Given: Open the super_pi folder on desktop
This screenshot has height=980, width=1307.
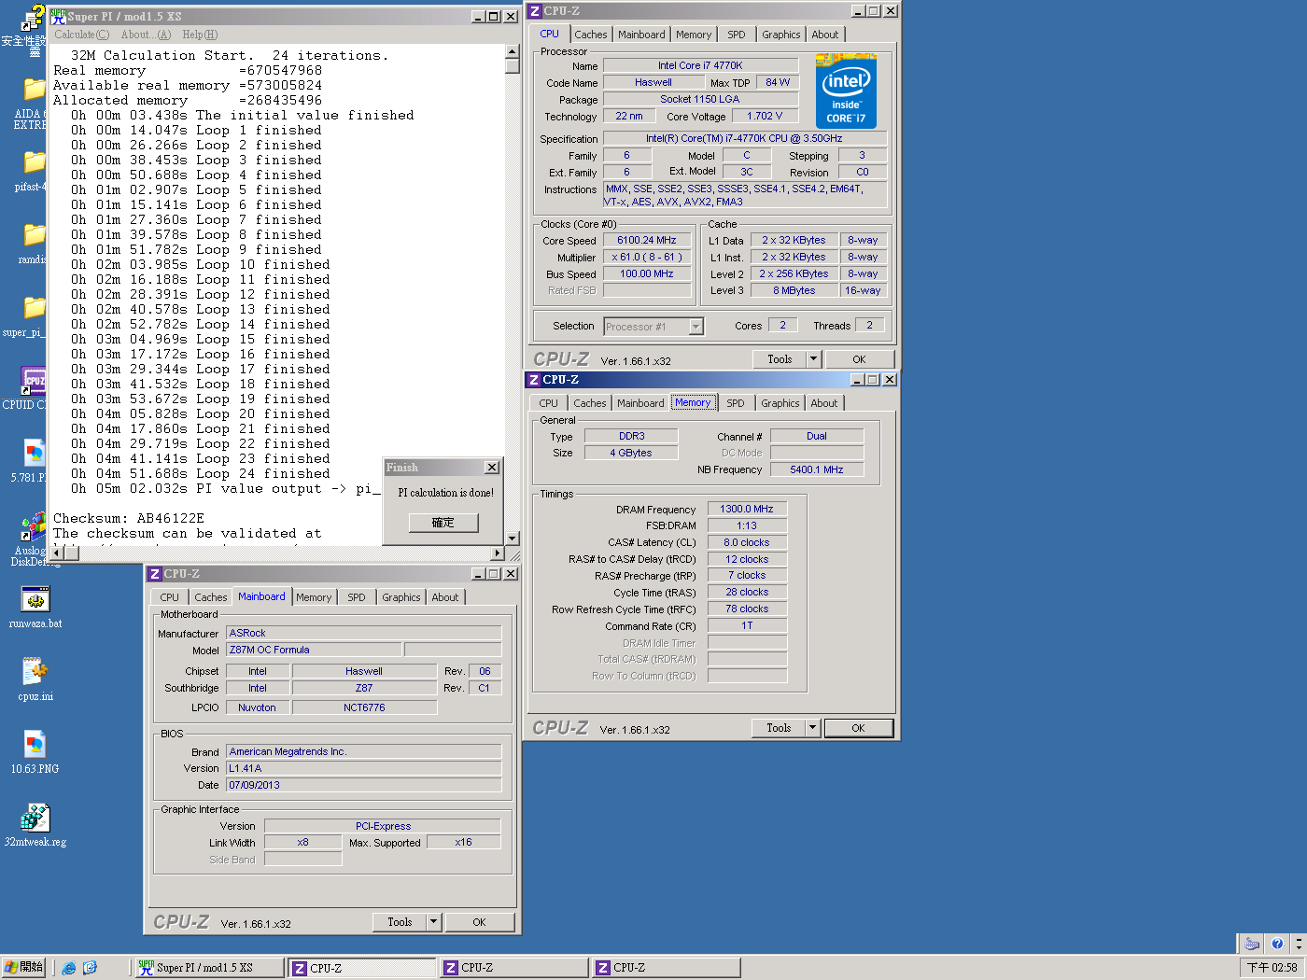Looking at the screenshot, I should pyautogui.click(x=35, y=308).
